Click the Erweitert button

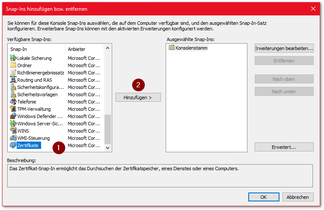point(284,147)
